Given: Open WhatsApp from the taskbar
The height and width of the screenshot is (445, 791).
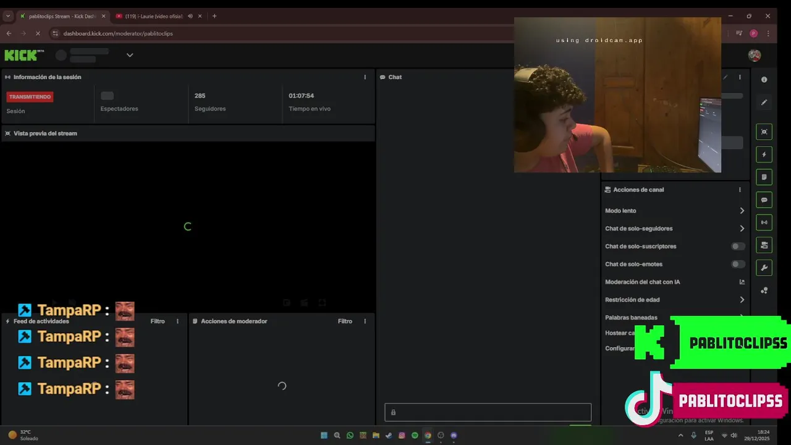Looking at the screenshot, I should (350, 435).
